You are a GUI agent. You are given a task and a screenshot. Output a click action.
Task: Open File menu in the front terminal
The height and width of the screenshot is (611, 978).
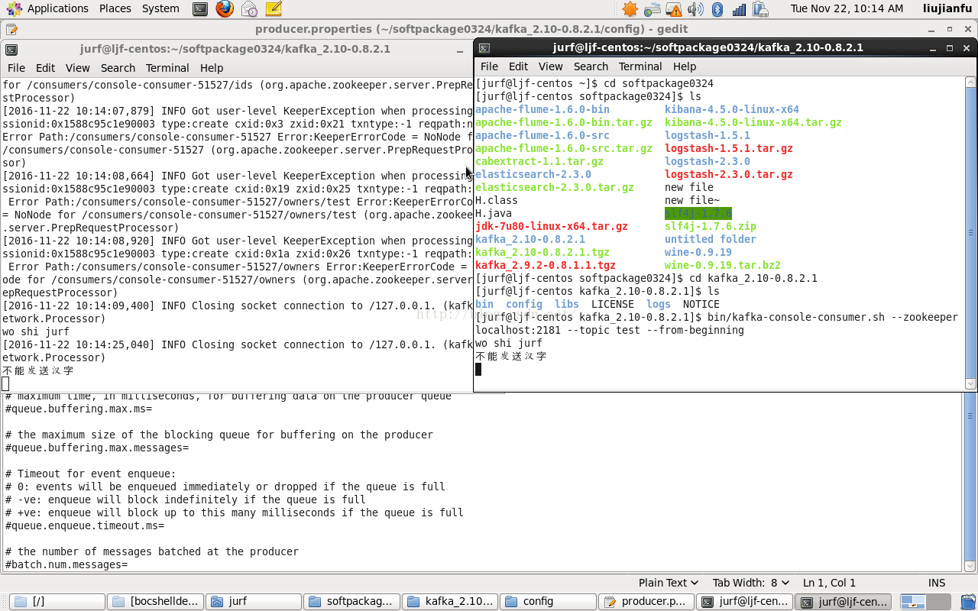pyautogui.click(x=489, y=66)
